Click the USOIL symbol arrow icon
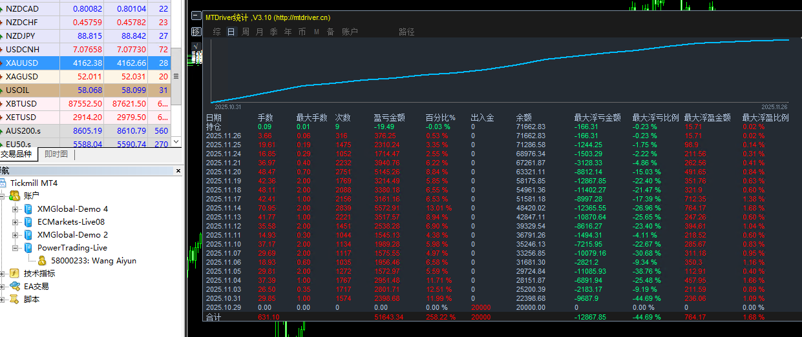This screenshot has height=337, width=802. click(x=2, y=90)
